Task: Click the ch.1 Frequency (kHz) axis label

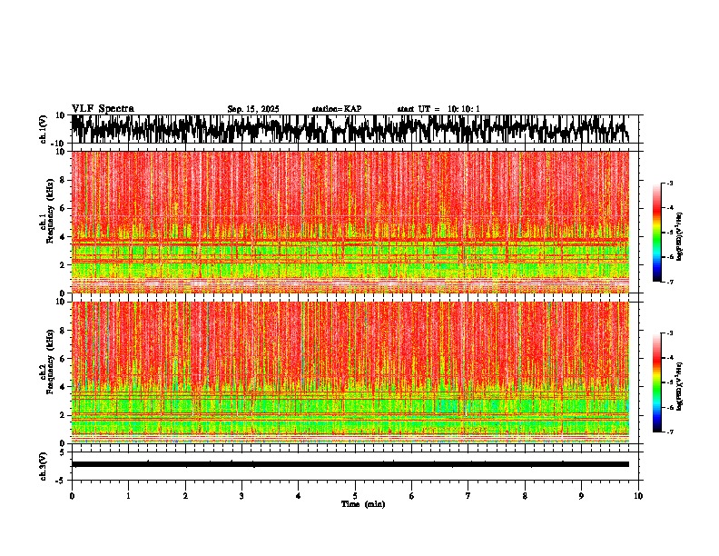Action: (50, 211)
